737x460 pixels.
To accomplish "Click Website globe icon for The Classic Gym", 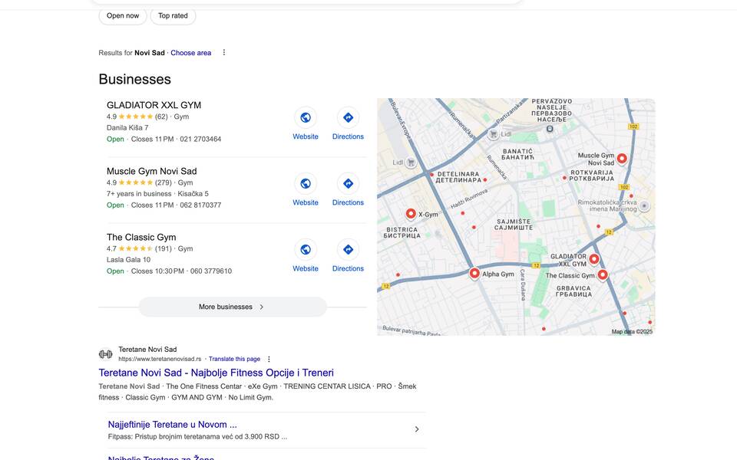I will click(x=306, y=249).
